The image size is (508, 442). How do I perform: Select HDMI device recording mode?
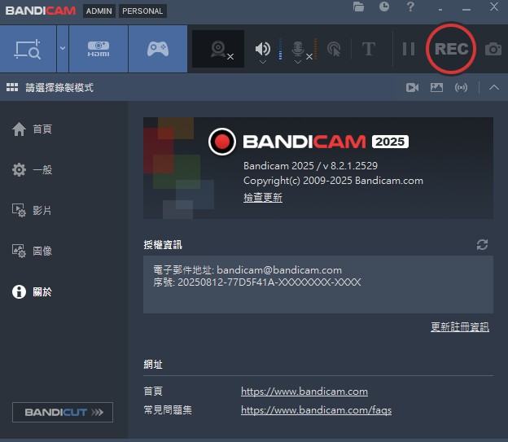[99, 49]
